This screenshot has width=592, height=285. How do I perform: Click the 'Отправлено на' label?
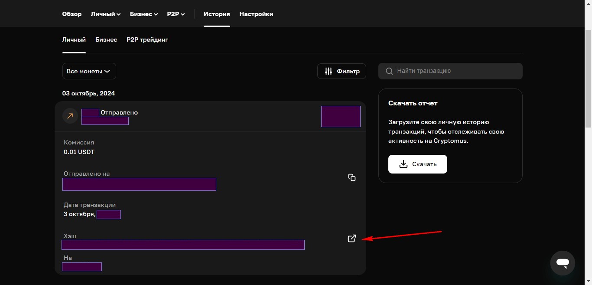coord(87,174)
